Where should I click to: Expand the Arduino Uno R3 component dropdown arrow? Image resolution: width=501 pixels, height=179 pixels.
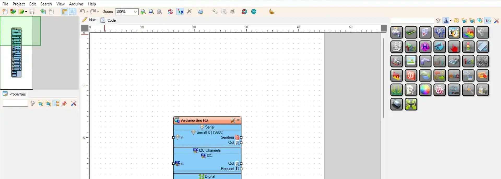click(x=238, y=120)
